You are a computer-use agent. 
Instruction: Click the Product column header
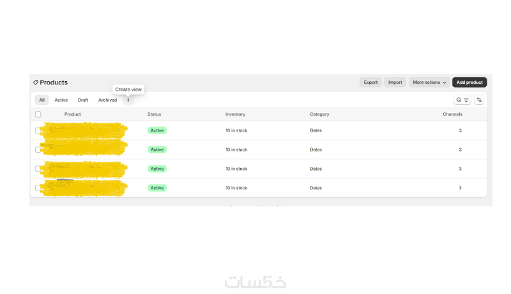click(x=72, y=114)
